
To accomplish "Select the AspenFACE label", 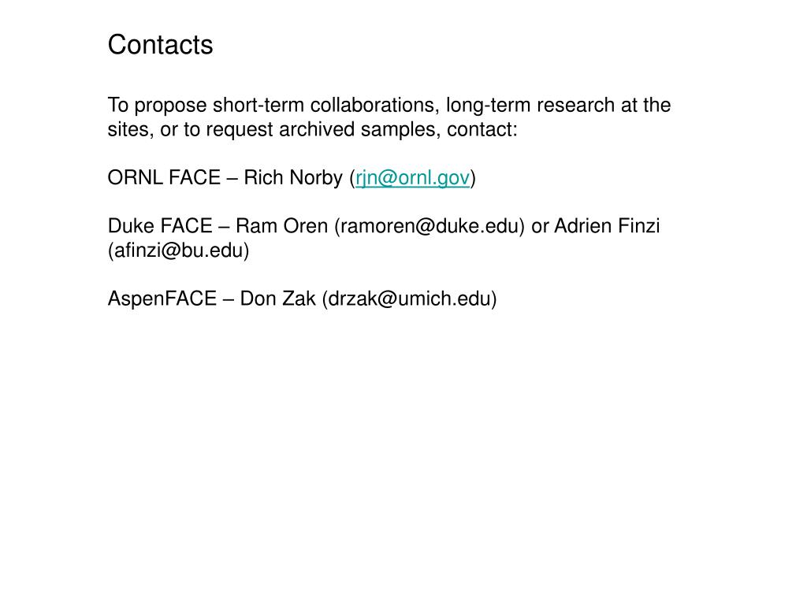I will tap(162, 299).
